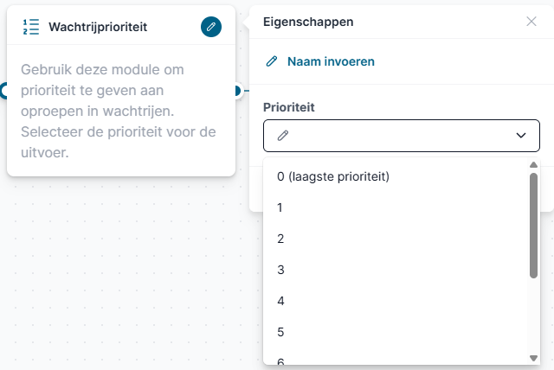Click the blue edit pencil on Wachtrijprioriteit card
The image size is (554, 370).
pos(211,27)
